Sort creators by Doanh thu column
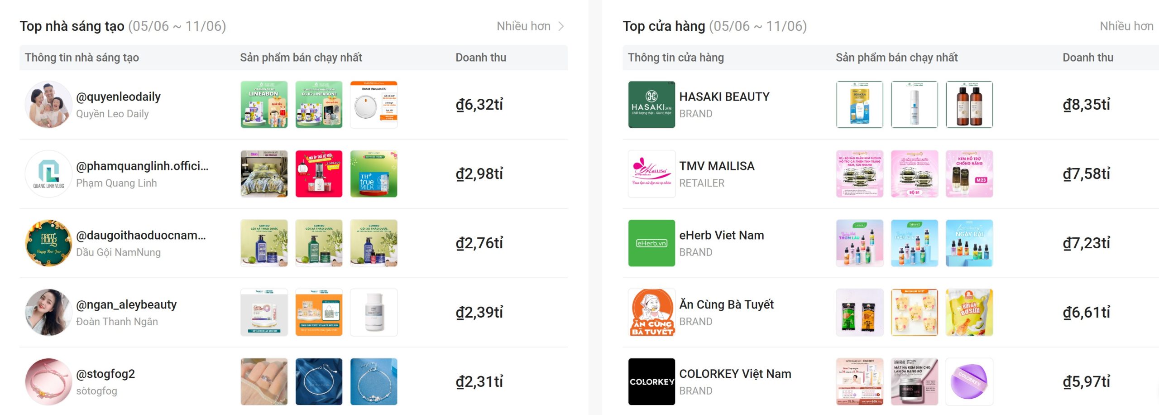 [481, 58]
